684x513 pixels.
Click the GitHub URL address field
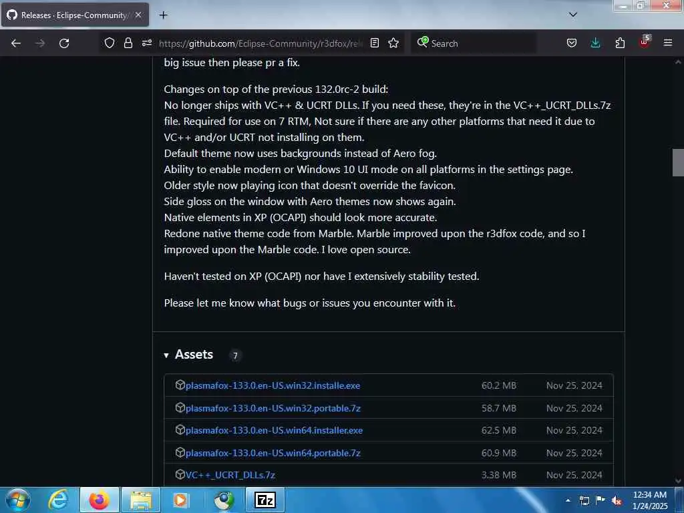click(261, 43)
